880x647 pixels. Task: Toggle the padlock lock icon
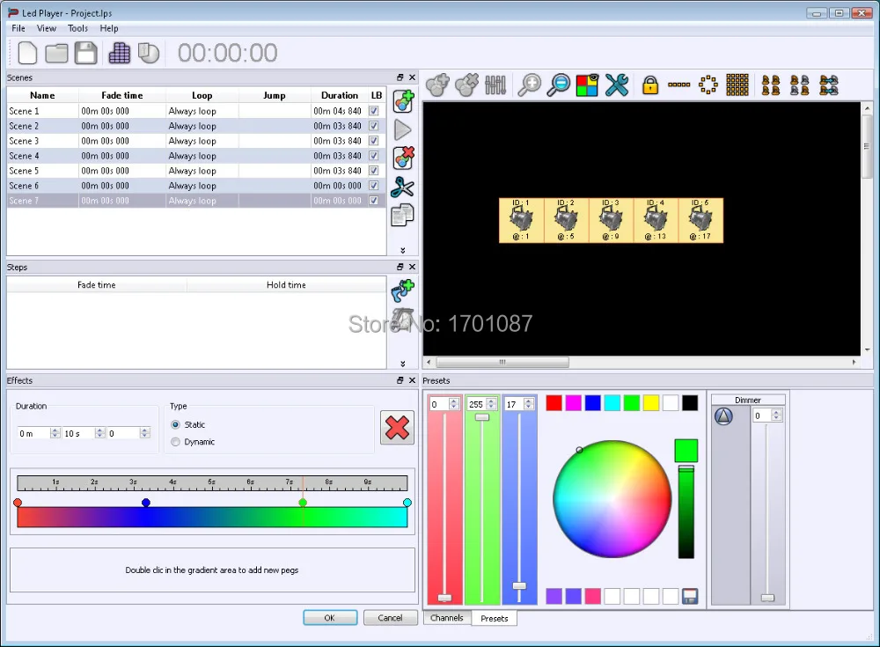[x=650, y=85]
